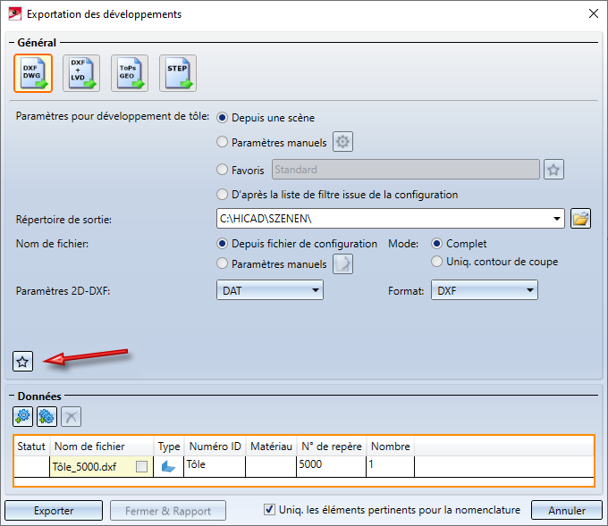Click star button next to Favoris field
The image size is (608, 526).
(553, 170)
